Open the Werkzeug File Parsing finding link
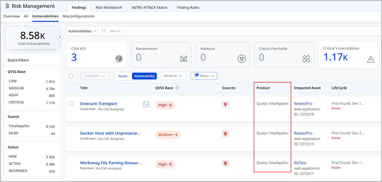The image size is (382, 182). point(110,163)
